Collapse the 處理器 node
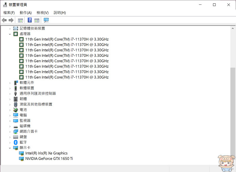This screenshot has height=172, width=236. pyautogui.click(x=10, y=34)
